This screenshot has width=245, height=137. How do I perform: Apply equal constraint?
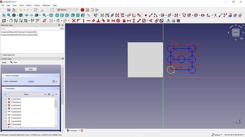click(108, 21)
